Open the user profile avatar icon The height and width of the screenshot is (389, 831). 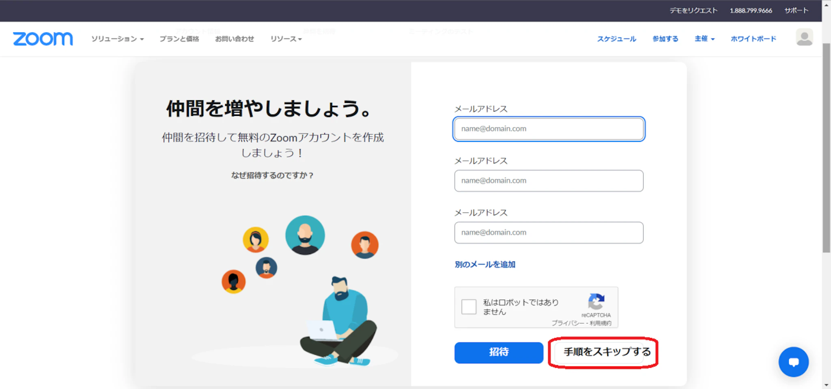(804, 38)
